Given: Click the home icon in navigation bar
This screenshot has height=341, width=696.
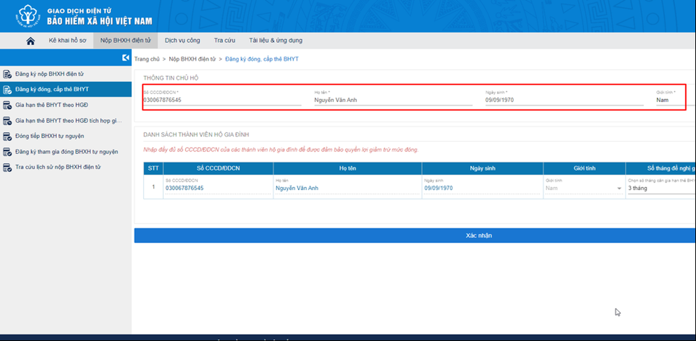Looking at the screenshot, I should point(30,41).
